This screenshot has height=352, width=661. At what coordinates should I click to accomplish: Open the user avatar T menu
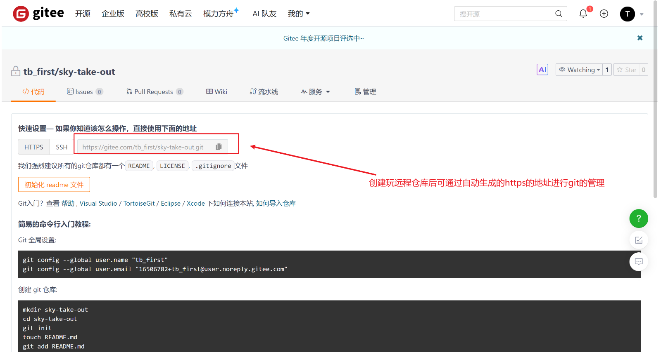(628, 14)
